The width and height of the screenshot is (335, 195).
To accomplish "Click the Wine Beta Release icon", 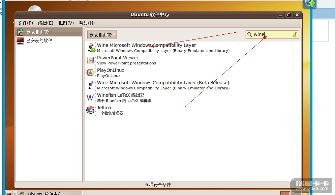I will click(91, 85).
